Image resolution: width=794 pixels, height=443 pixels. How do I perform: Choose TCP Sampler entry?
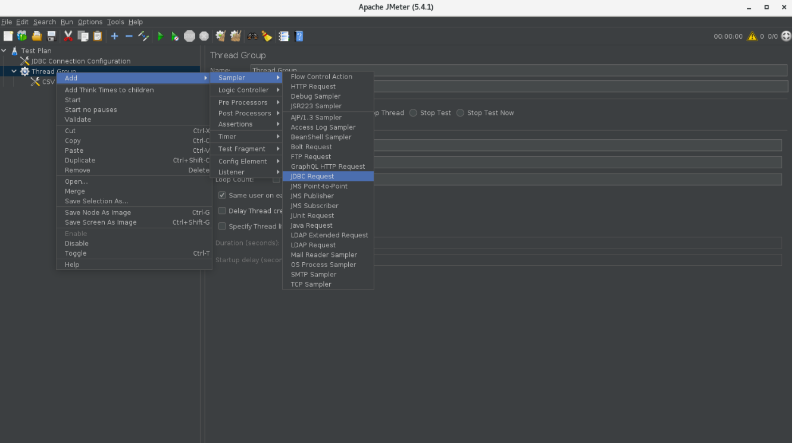click(328, 284)
